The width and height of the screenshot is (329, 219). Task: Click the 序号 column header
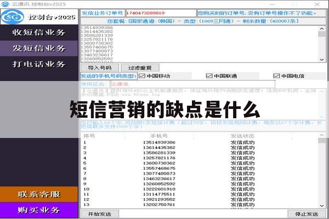[103, 136]
